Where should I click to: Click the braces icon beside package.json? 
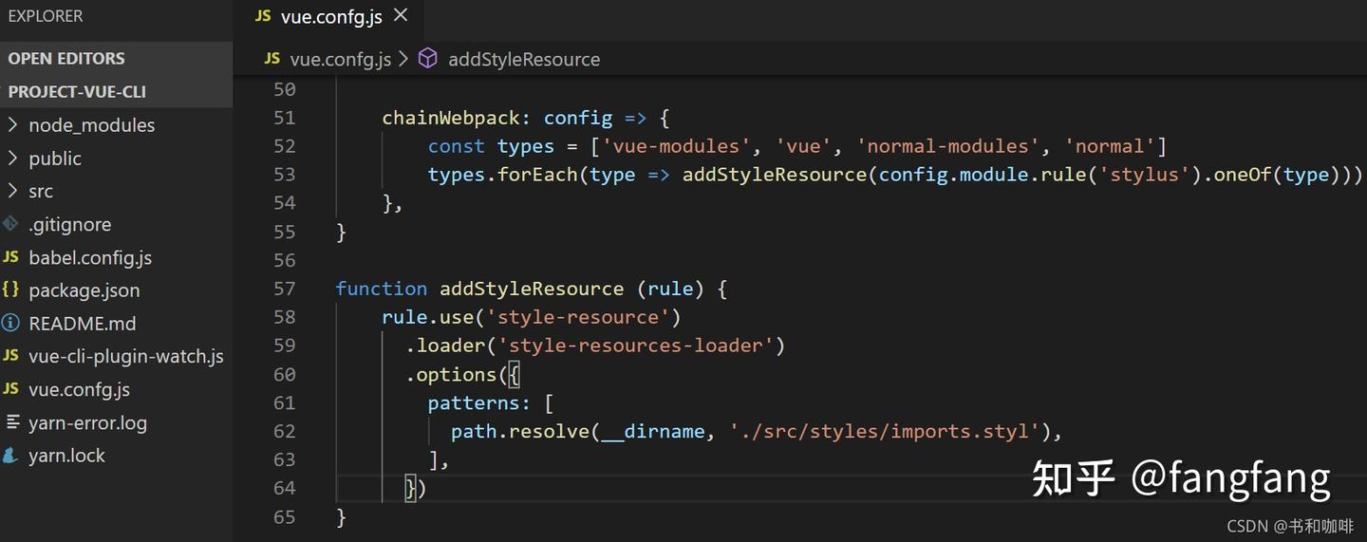pos(10,290)
